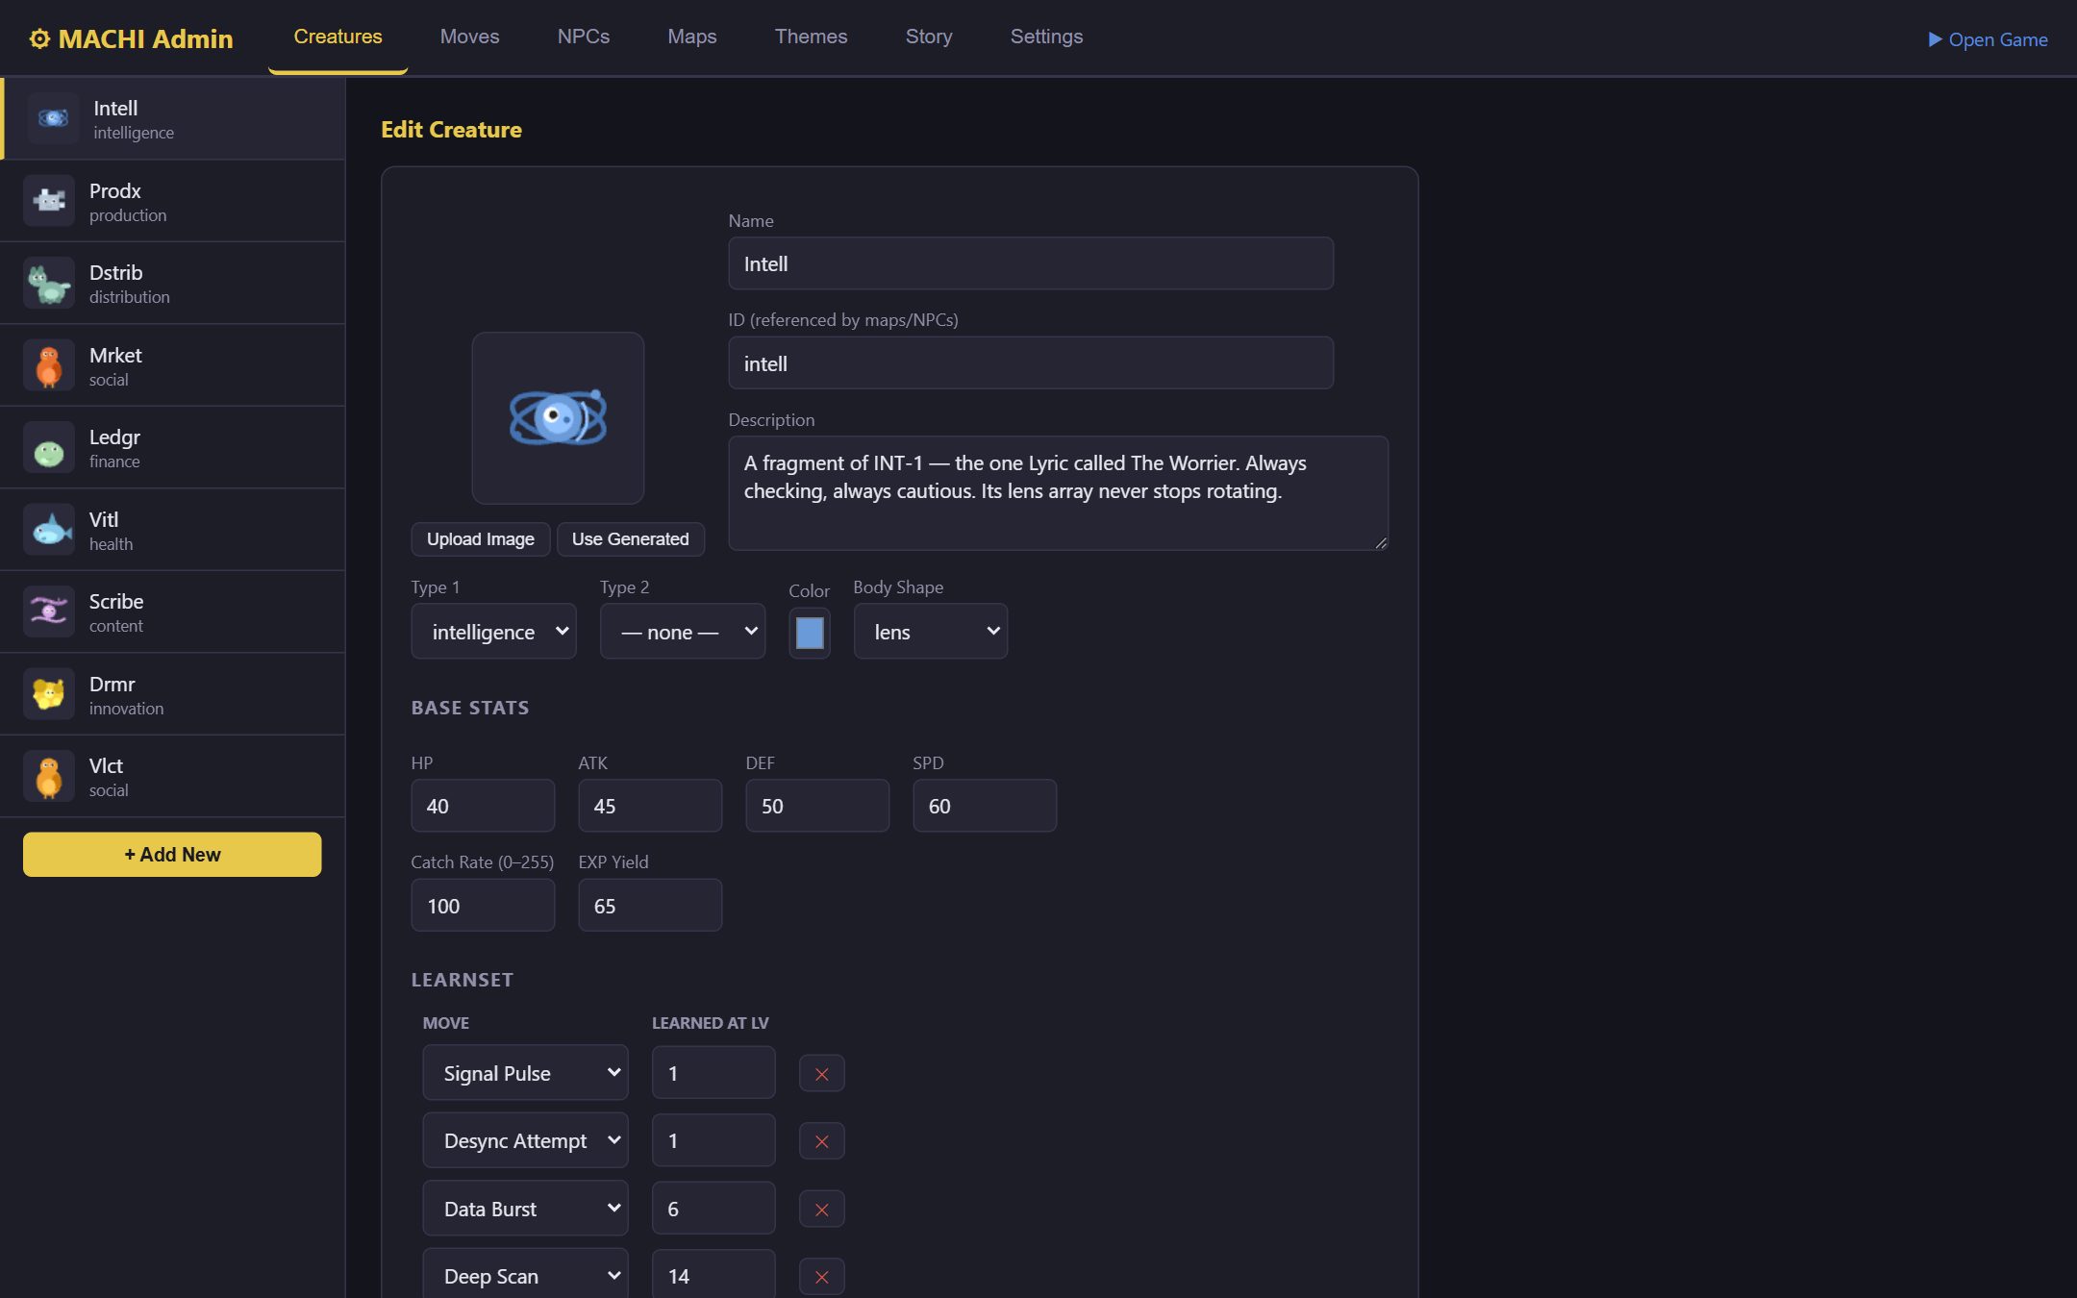Click the Mrket orange creature icon

click(49, 365)
